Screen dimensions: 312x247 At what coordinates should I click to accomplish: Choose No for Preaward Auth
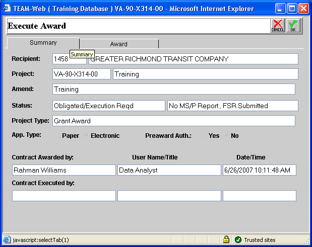click(226, 135)
